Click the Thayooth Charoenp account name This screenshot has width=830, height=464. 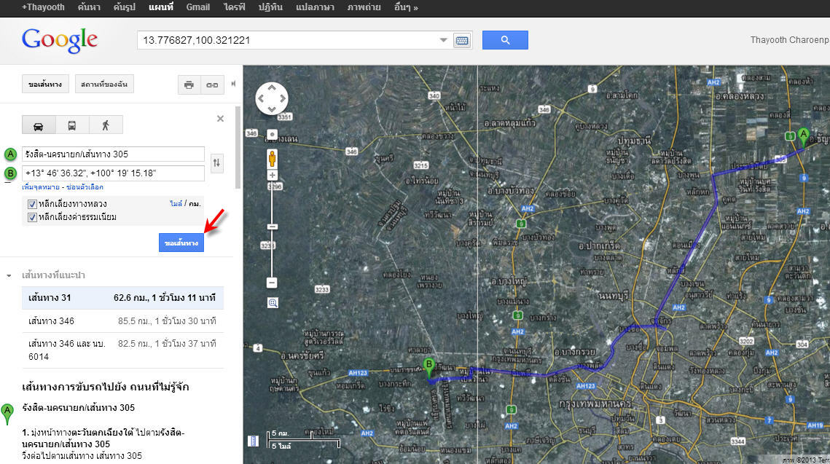pyautogui.click(x=789, y=40)
